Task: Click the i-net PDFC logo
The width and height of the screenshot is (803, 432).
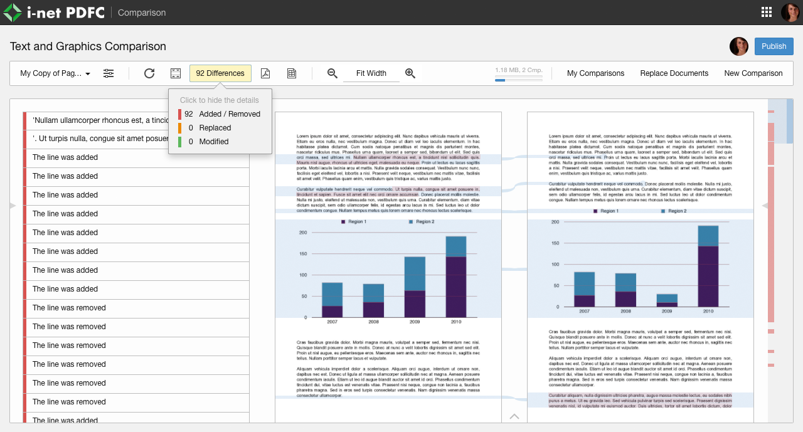Action: point(54,13)
